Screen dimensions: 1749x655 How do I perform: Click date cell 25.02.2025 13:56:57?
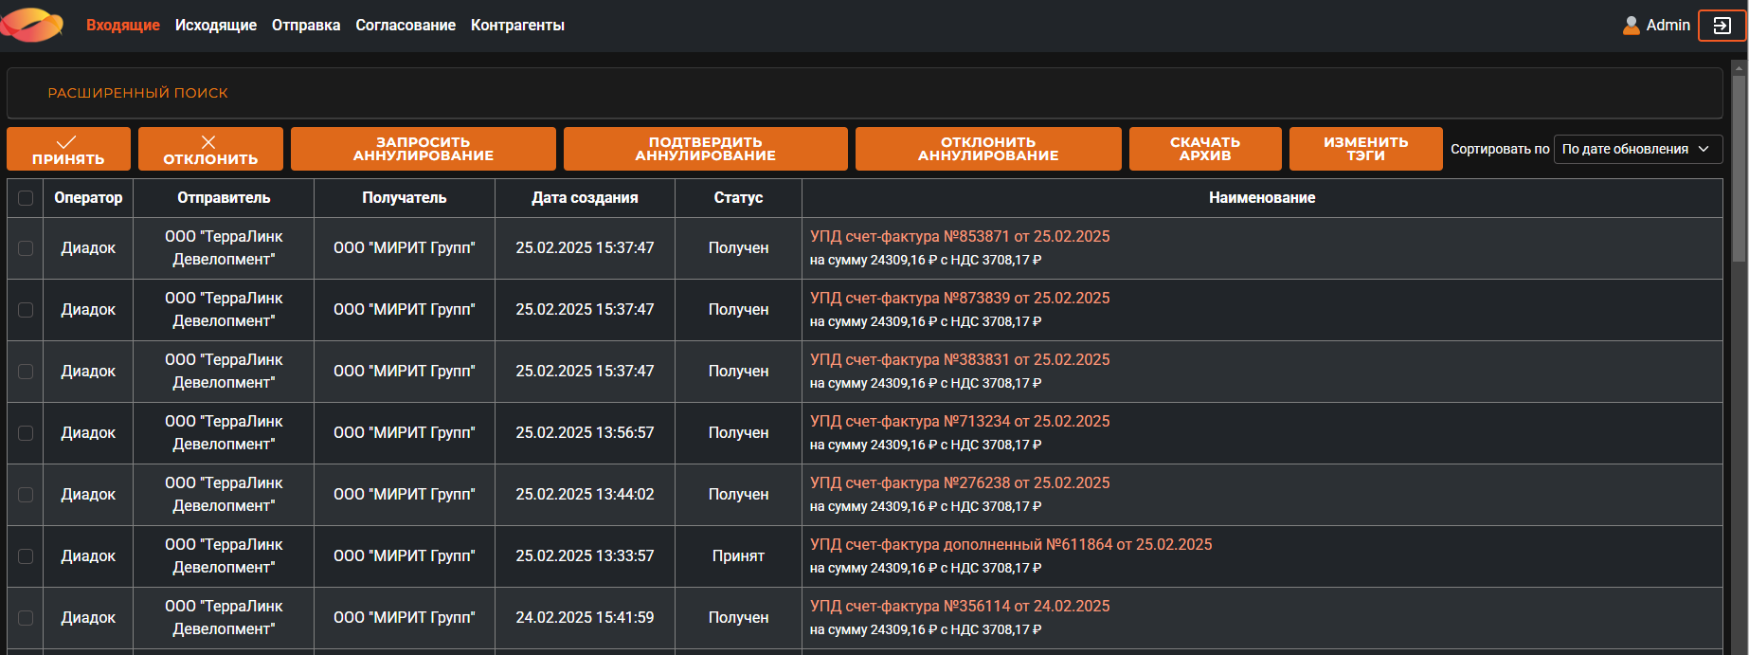[585, 433]
